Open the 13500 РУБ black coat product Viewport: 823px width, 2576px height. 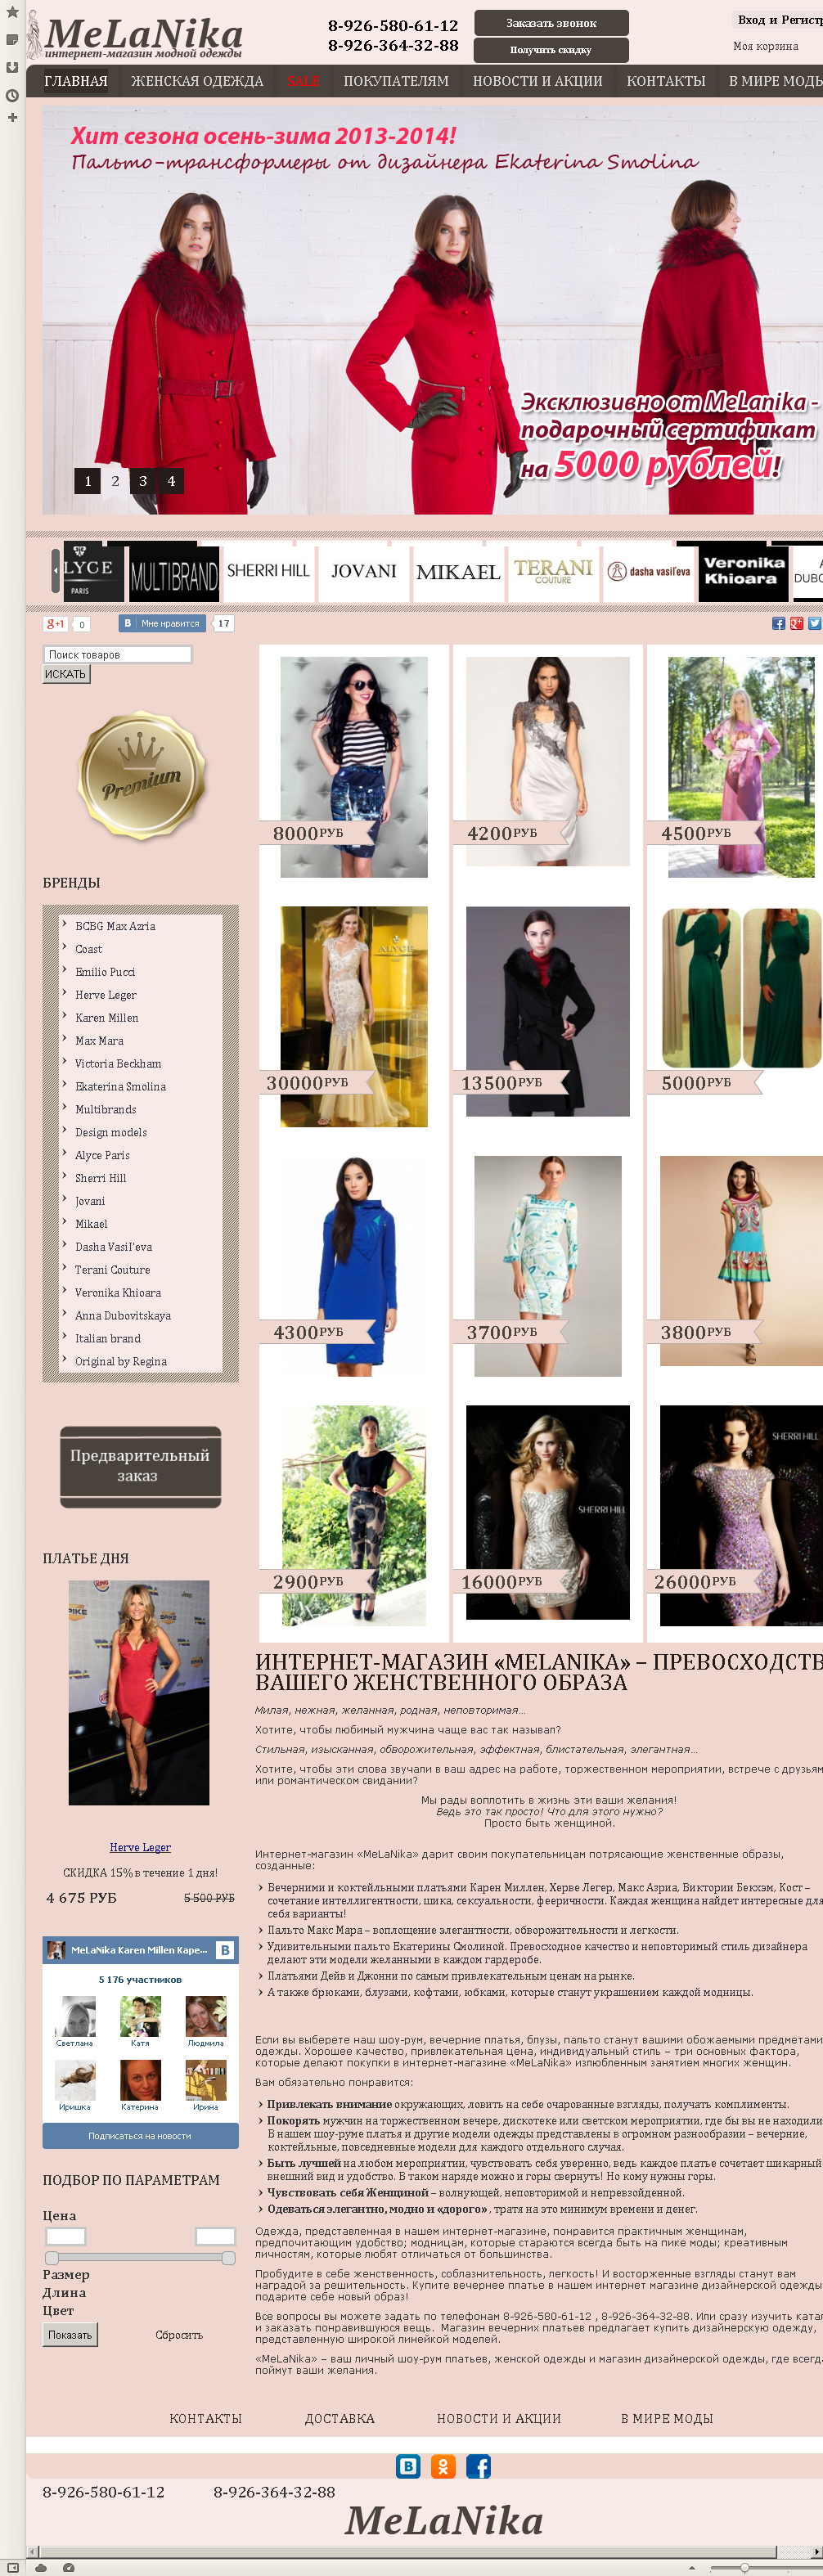point(547,1011)
